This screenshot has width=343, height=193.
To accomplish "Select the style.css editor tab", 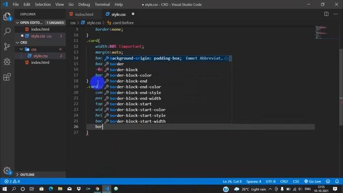I will [x=118, y=14].
